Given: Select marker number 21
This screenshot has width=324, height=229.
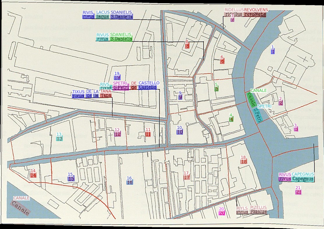Looking at the screenshot, I should coord(298,192).
